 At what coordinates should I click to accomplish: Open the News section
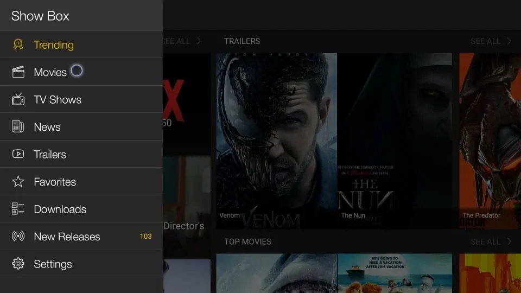(x=81, y=127)
